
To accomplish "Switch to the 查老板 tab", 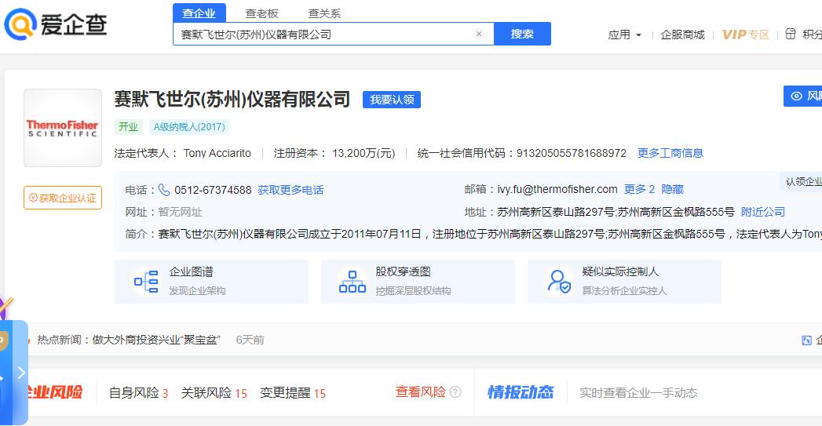I will (x=262, y=13).
